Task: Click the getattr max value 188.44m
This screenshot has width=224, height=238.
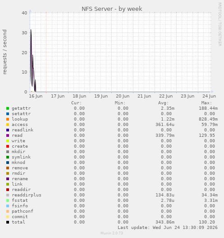Action: pyautogui.click(x=208, y=108)
